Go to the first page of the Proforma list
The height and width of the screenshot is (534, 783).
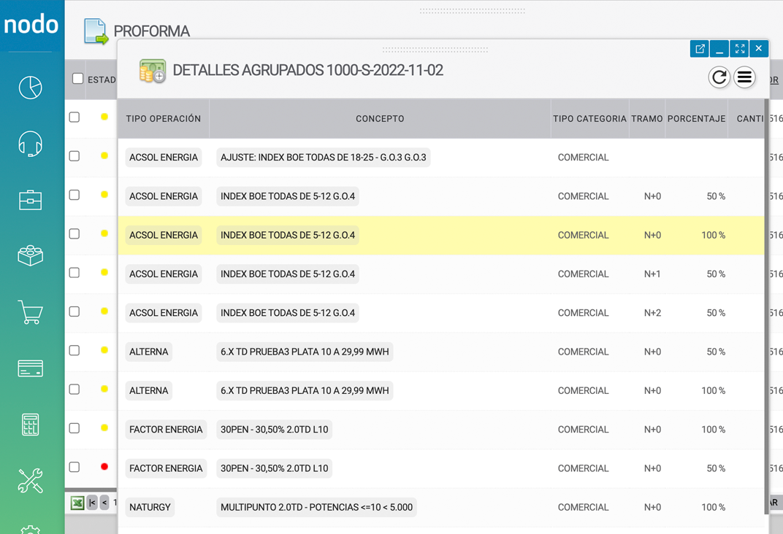pos(92,503)
